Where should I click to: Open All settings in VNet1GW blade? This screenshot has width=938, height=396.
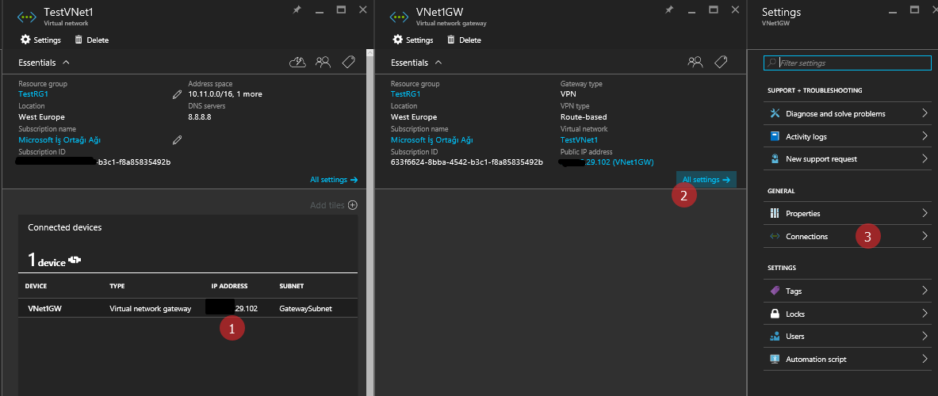pyautogui.click(x=706, y=179)
